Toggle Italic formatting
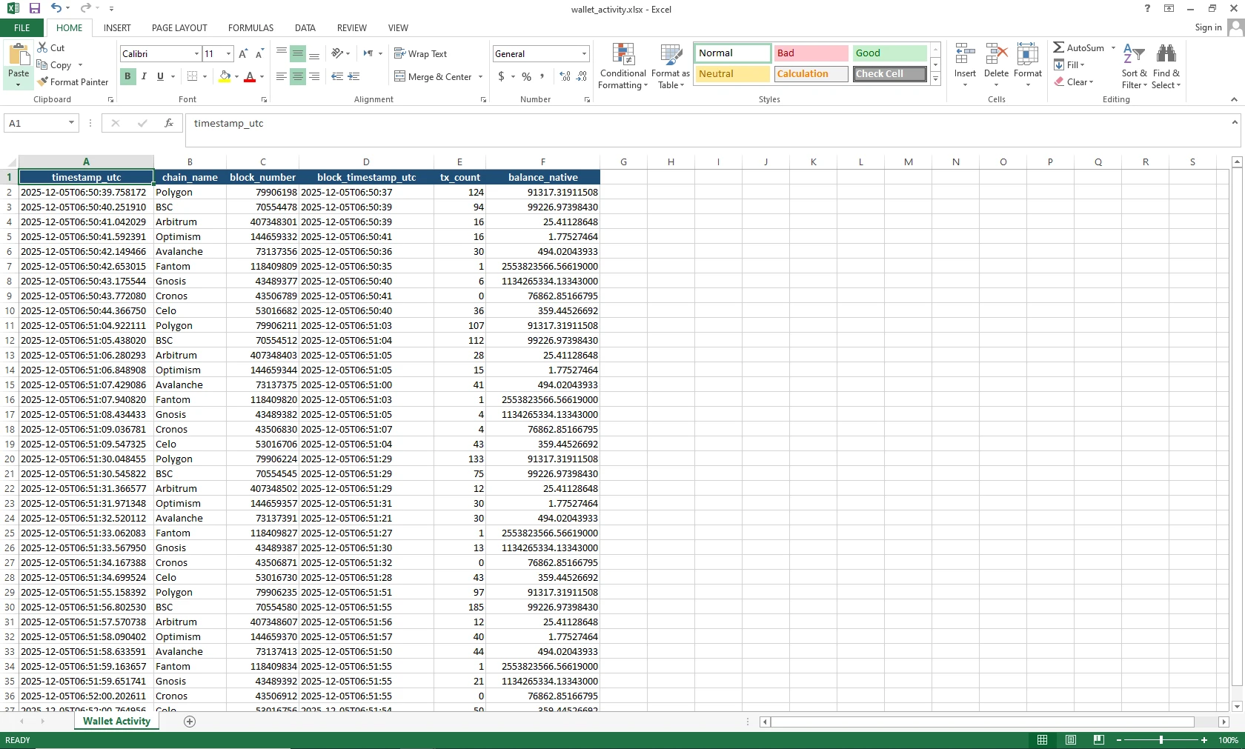The image size is (1245, 749). point(144,76)
